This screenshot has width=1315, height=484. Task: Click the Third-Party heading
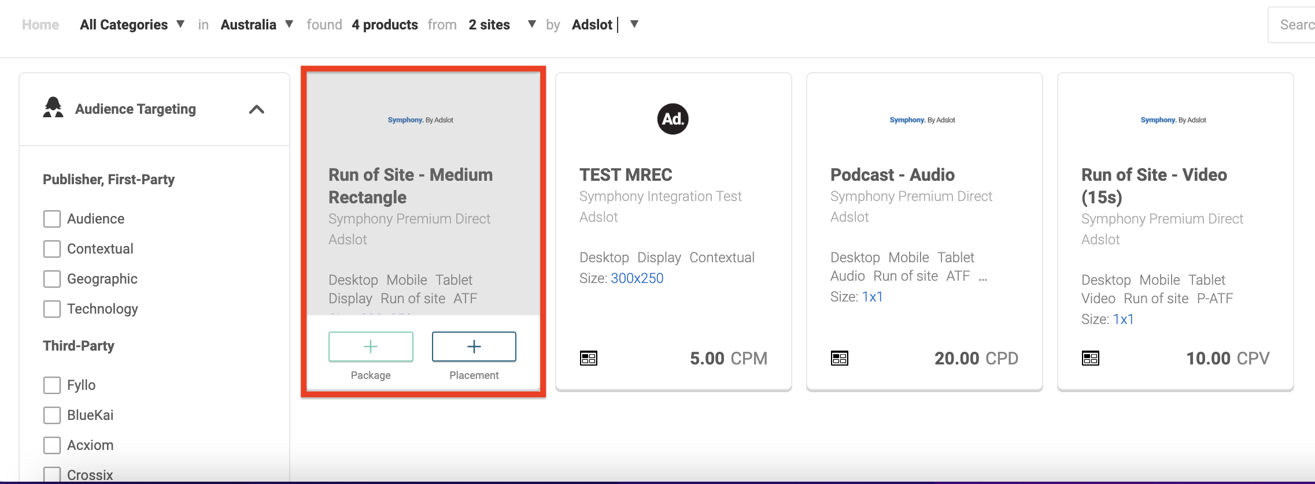(x=79, y=346)
